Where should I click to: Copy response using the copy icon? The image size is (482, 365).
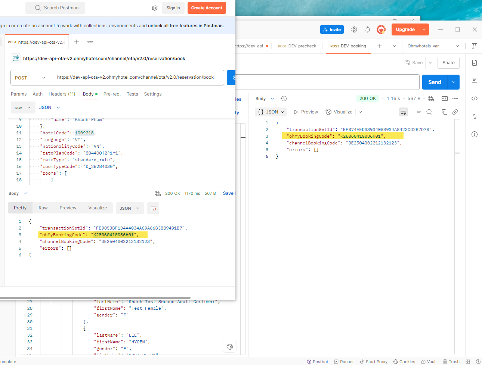tap(444, 112)
